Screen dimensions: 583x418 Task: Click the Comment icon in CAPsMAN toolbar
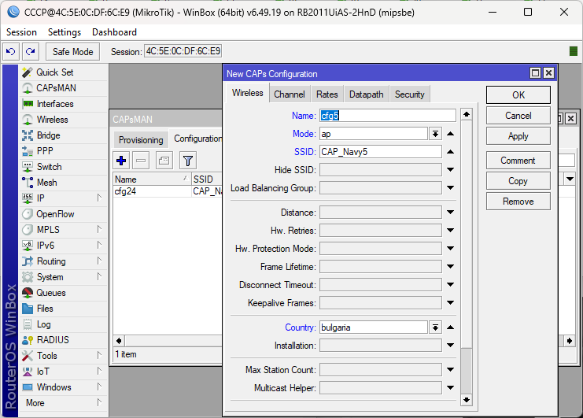(x=164, y=161)
